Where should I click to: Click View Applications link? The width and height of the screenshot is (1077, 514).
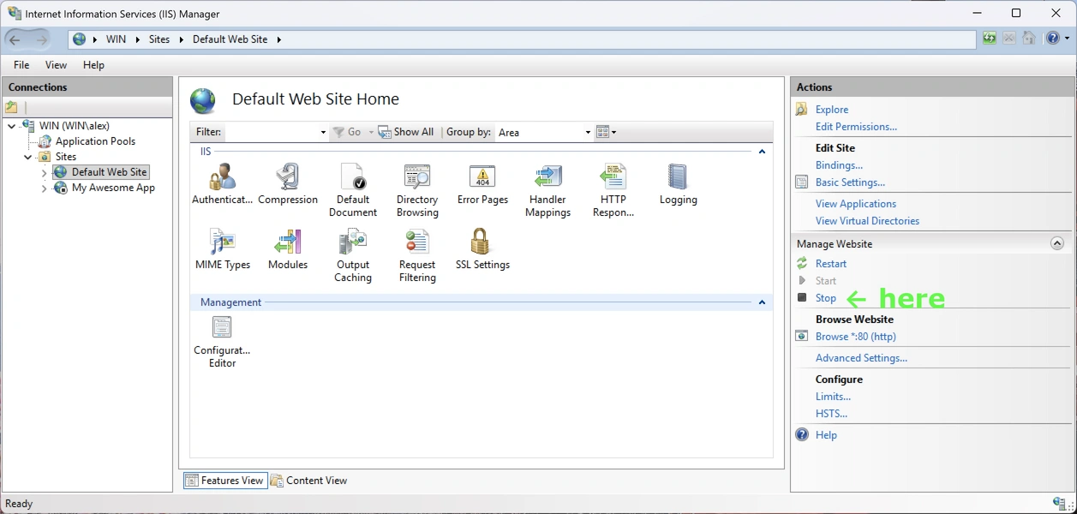pos(856,204)
